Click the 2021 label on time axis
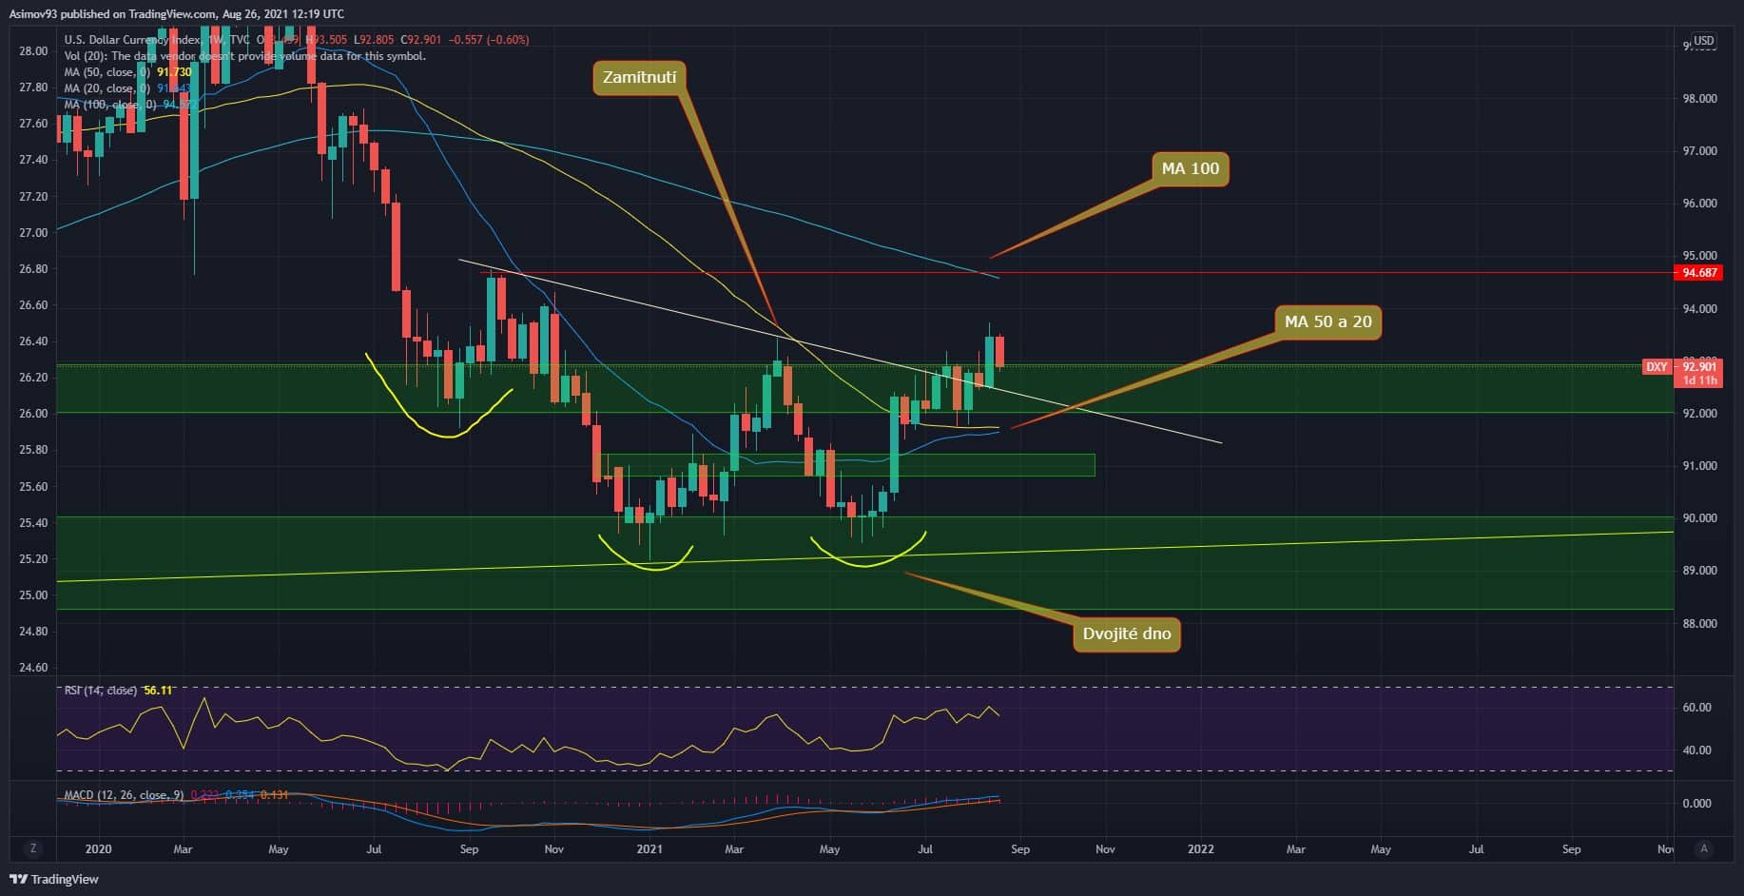This screenshot has height=896, width=1744. (x=649, y=849)
